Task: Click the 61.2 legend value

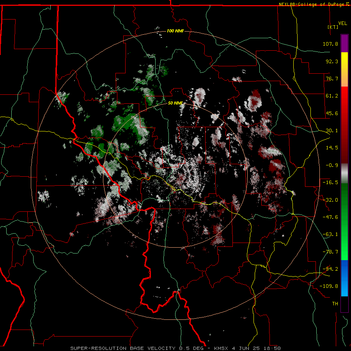Action: [332, 96]
